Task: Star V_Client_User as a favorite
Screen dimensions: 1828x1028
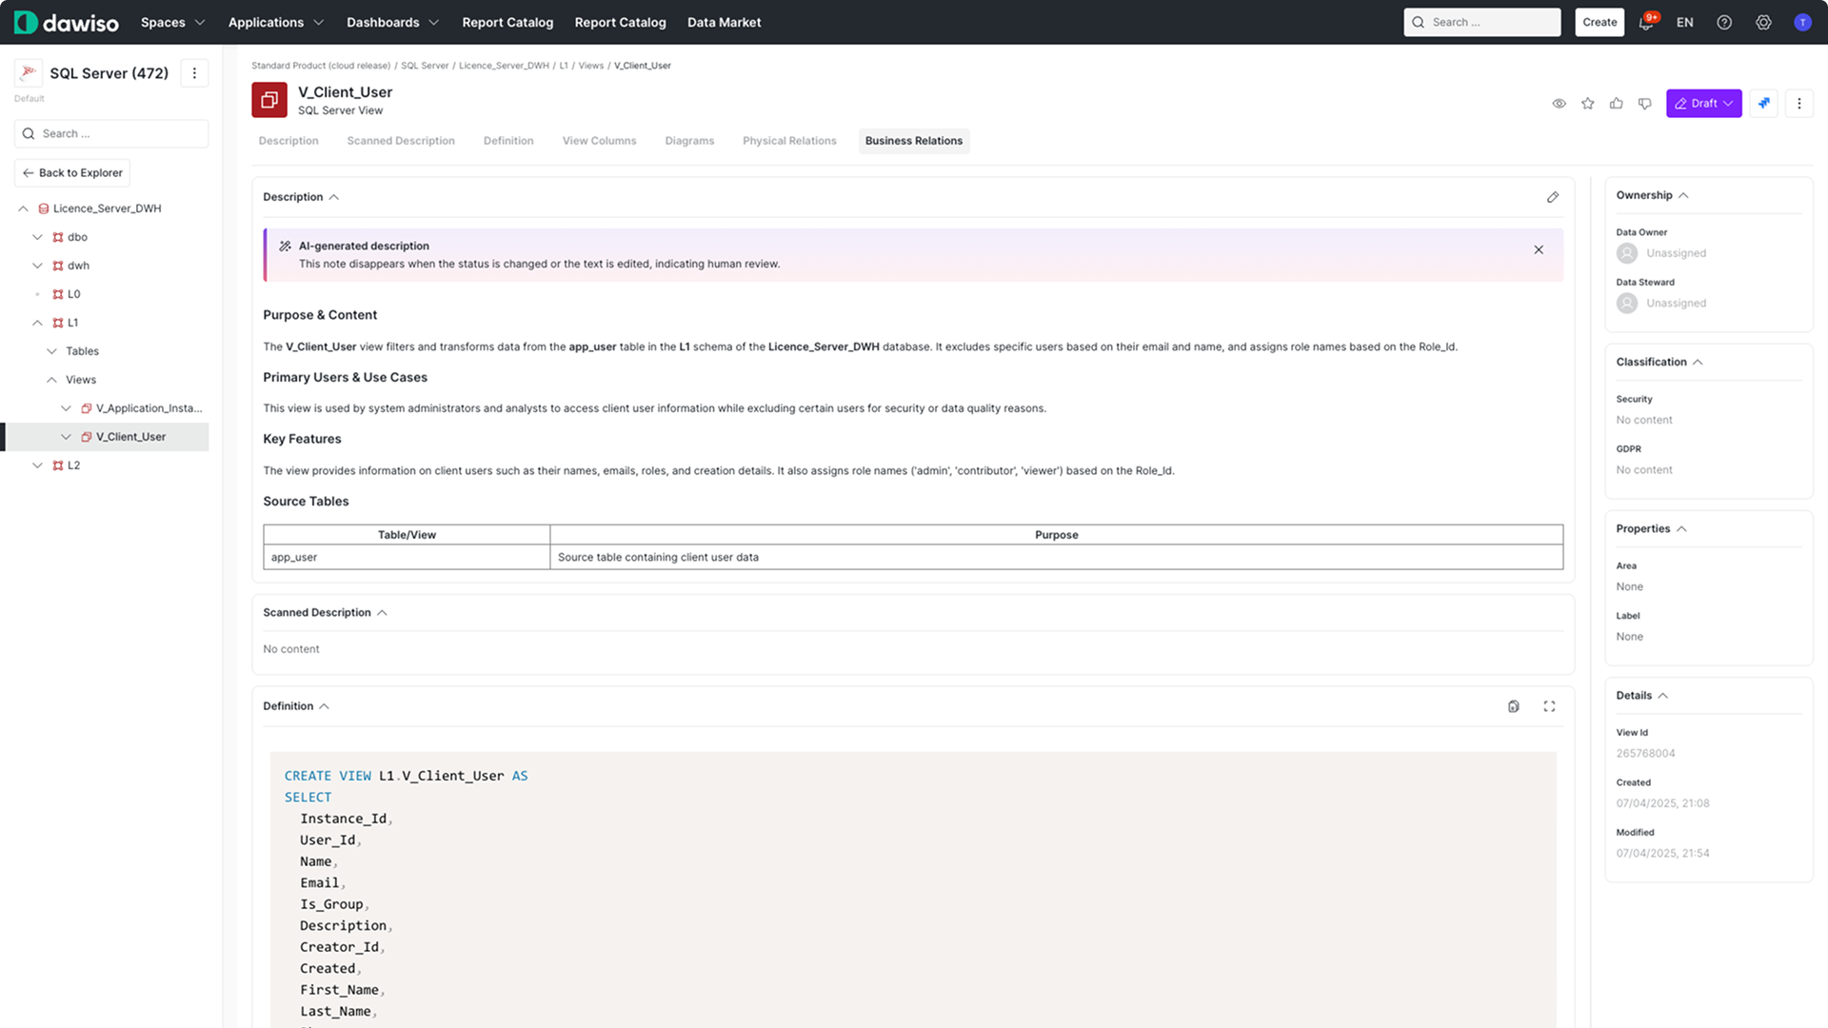Action: pos(1587,103)
